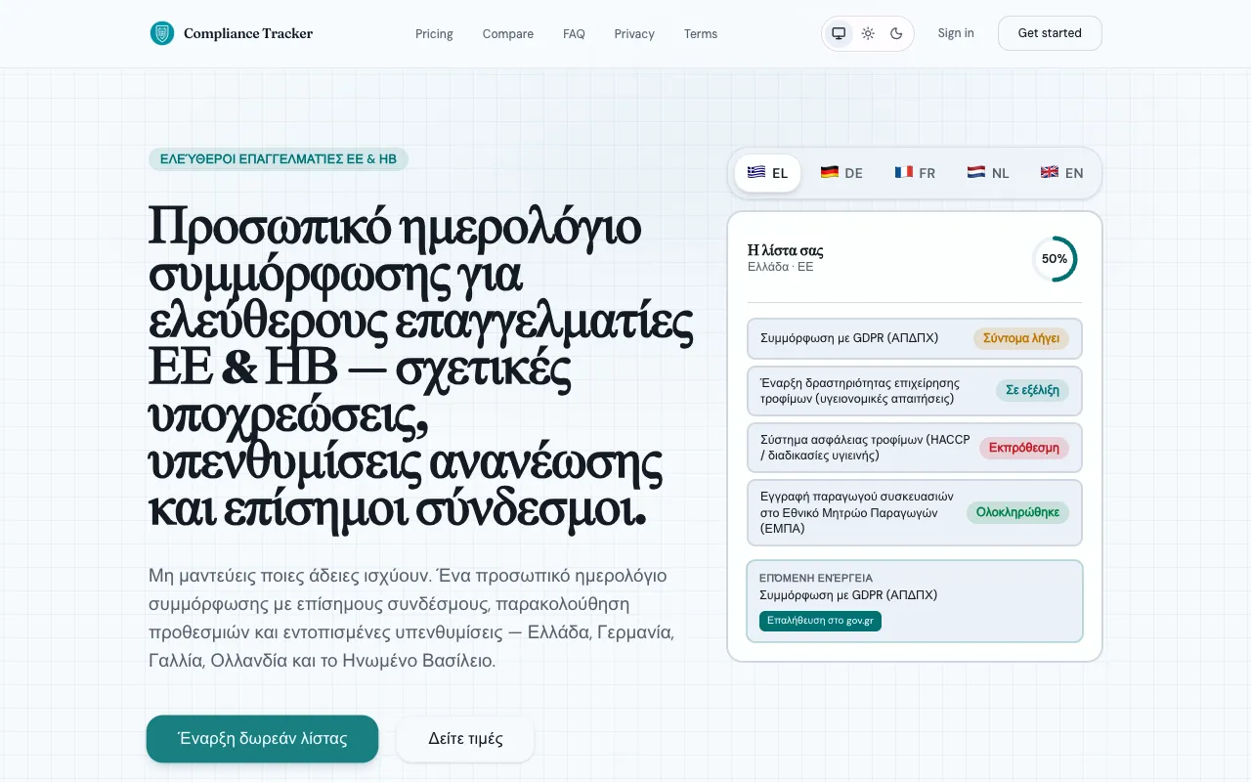Click the Σύντομα λήγει status badge
This screenshot has height=782, width=1251.
[1021, 338]
